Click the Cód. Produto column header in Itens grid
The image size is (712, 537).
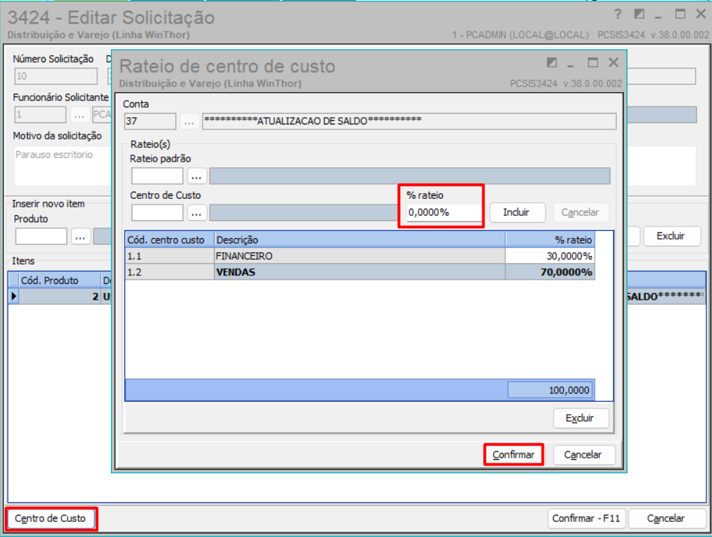click(59, 280)
